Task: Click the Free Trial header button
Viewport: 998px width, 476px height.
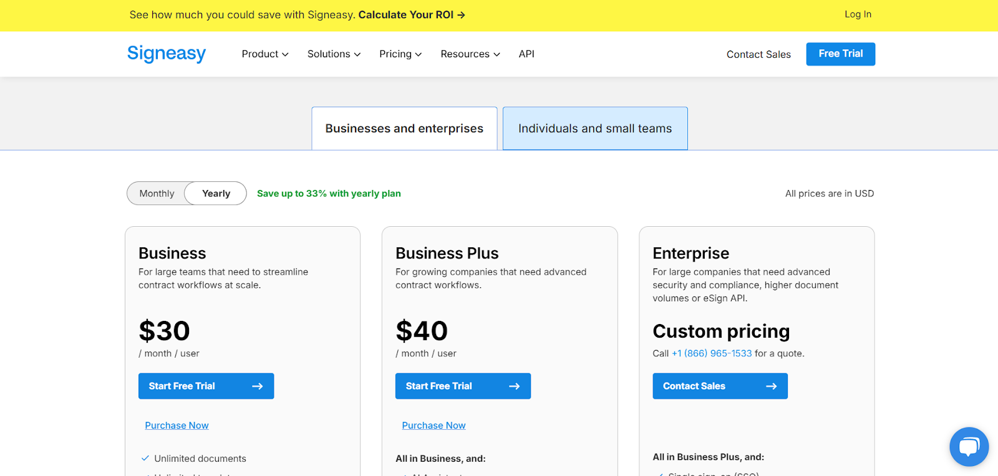Action: [x=840, y=54]
